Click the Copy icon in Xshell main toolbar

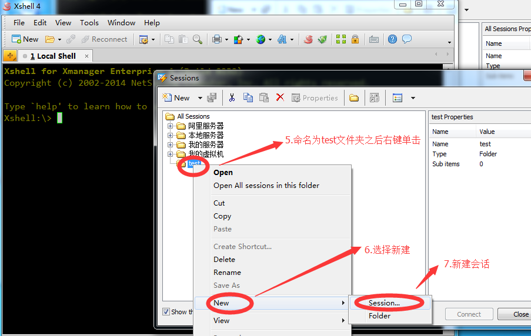169,39
